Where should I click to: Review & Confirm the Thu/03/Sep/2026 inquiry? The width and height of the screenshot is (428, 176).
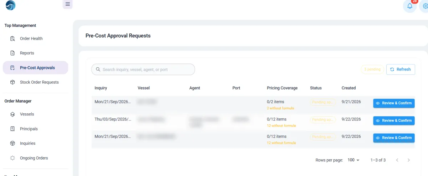(x=394, y=121)
